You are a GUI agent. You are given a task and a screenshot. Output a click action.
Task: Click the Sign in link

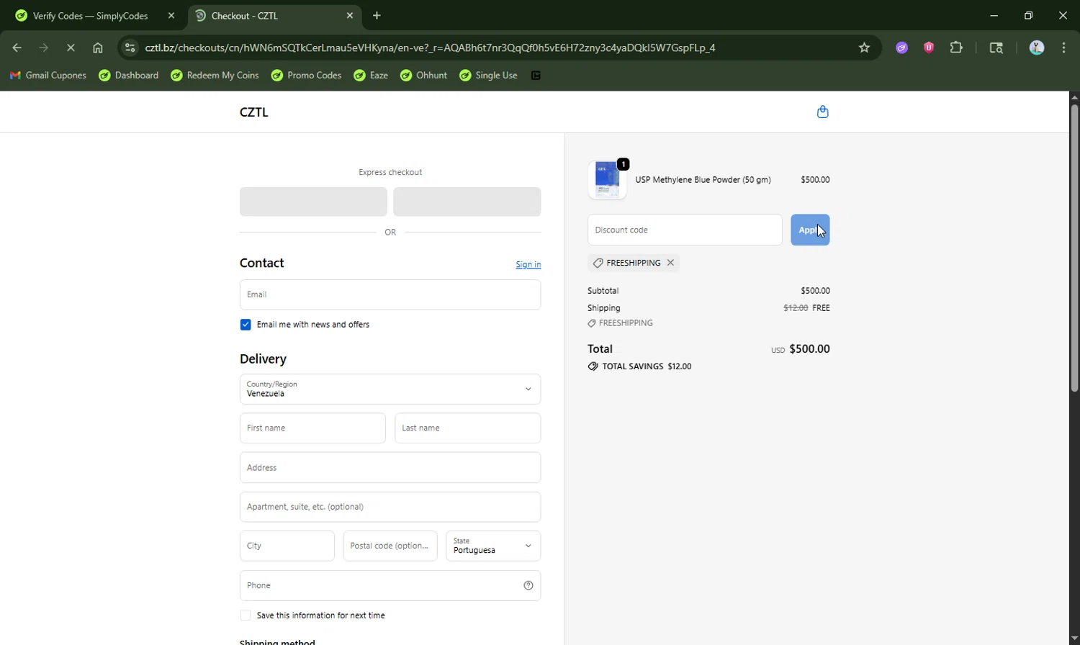point(528,265)
